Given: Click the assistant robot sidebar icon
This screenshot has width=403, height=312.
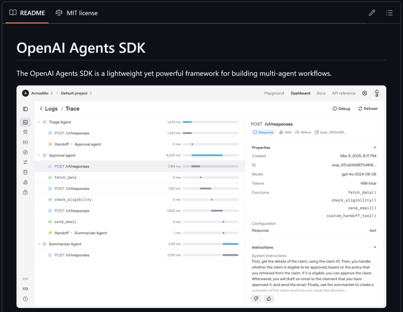Looking at the screenshot, I should (x=25, y=132).
